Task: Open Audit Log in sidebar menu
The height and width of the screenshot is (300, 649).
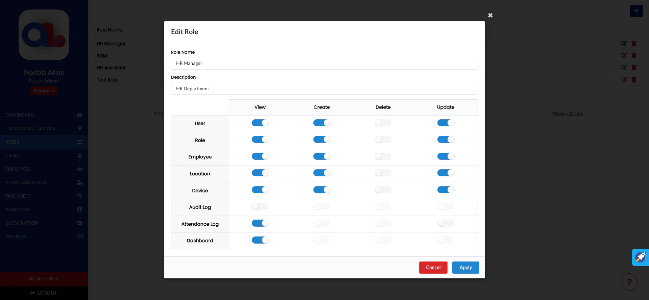Action: click(44, 209)
